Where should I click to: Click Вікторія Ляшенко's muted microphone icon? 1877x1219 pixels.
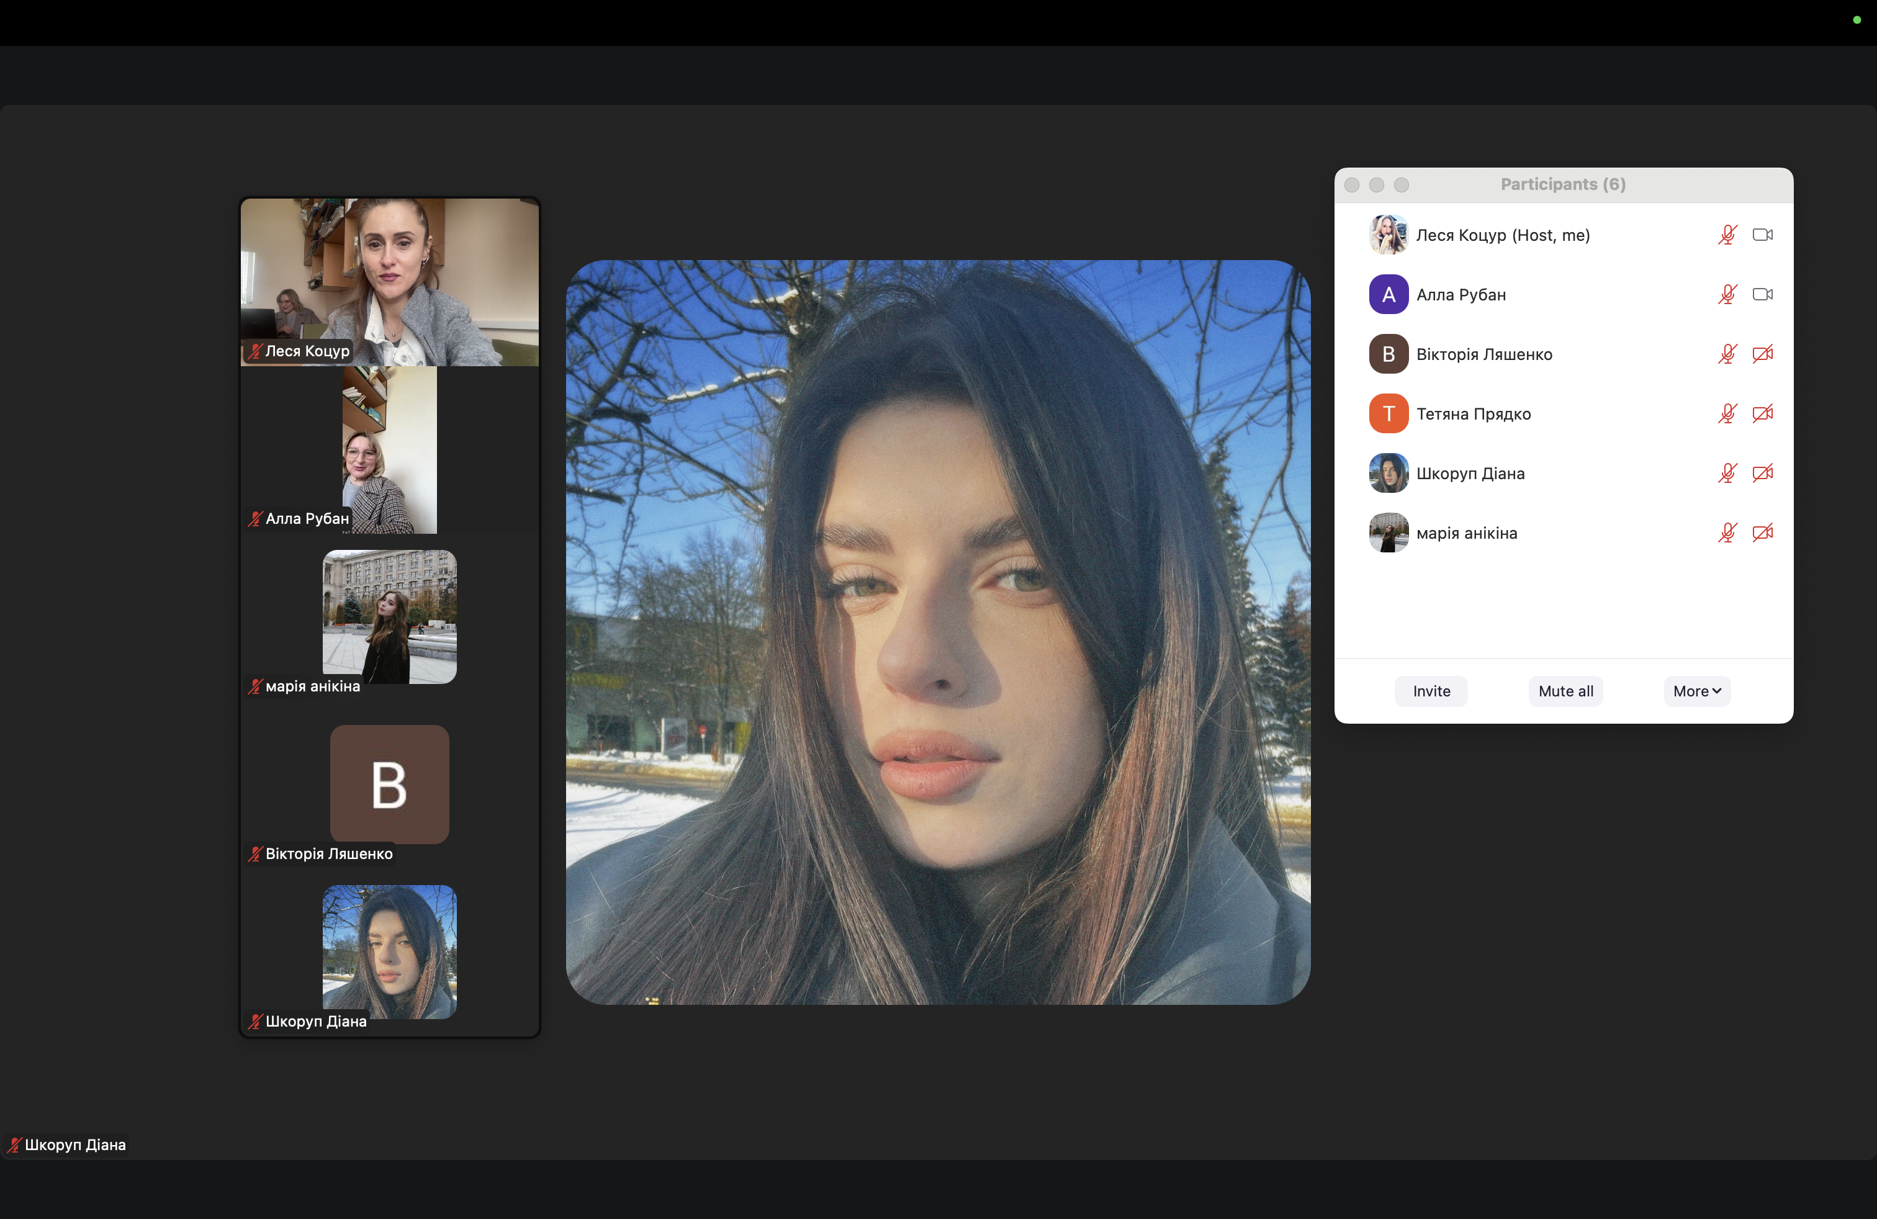1727,354
